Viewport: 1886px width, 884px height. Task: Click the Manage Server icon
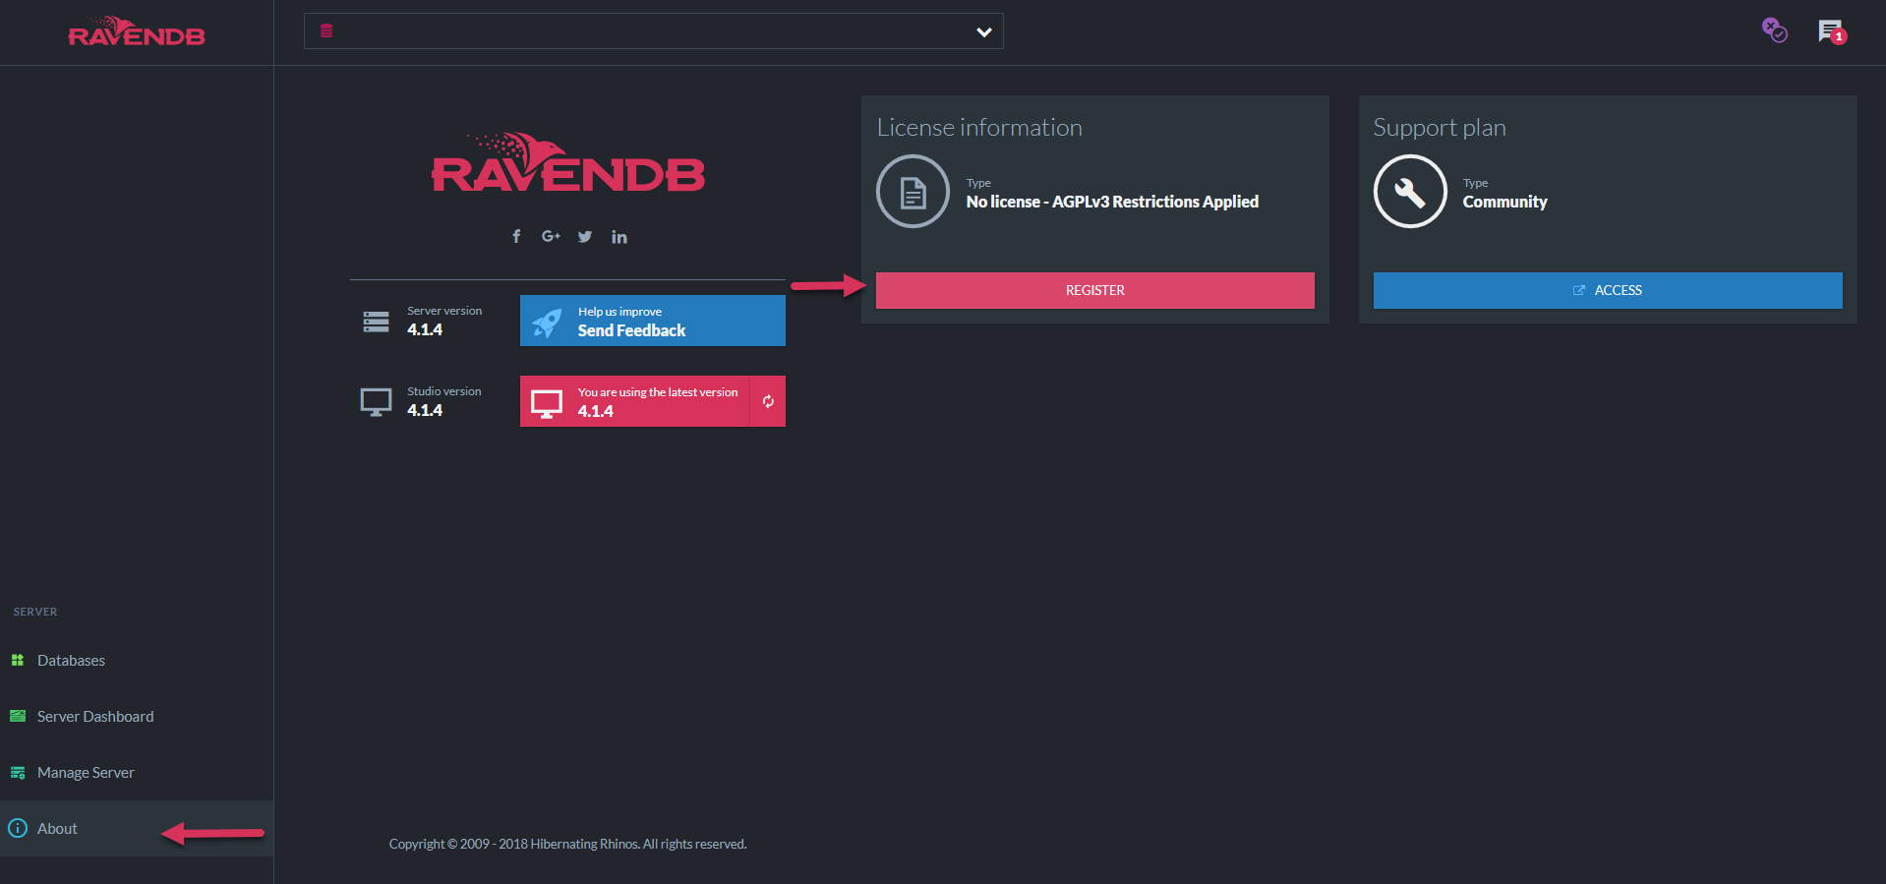coord(18,773)
